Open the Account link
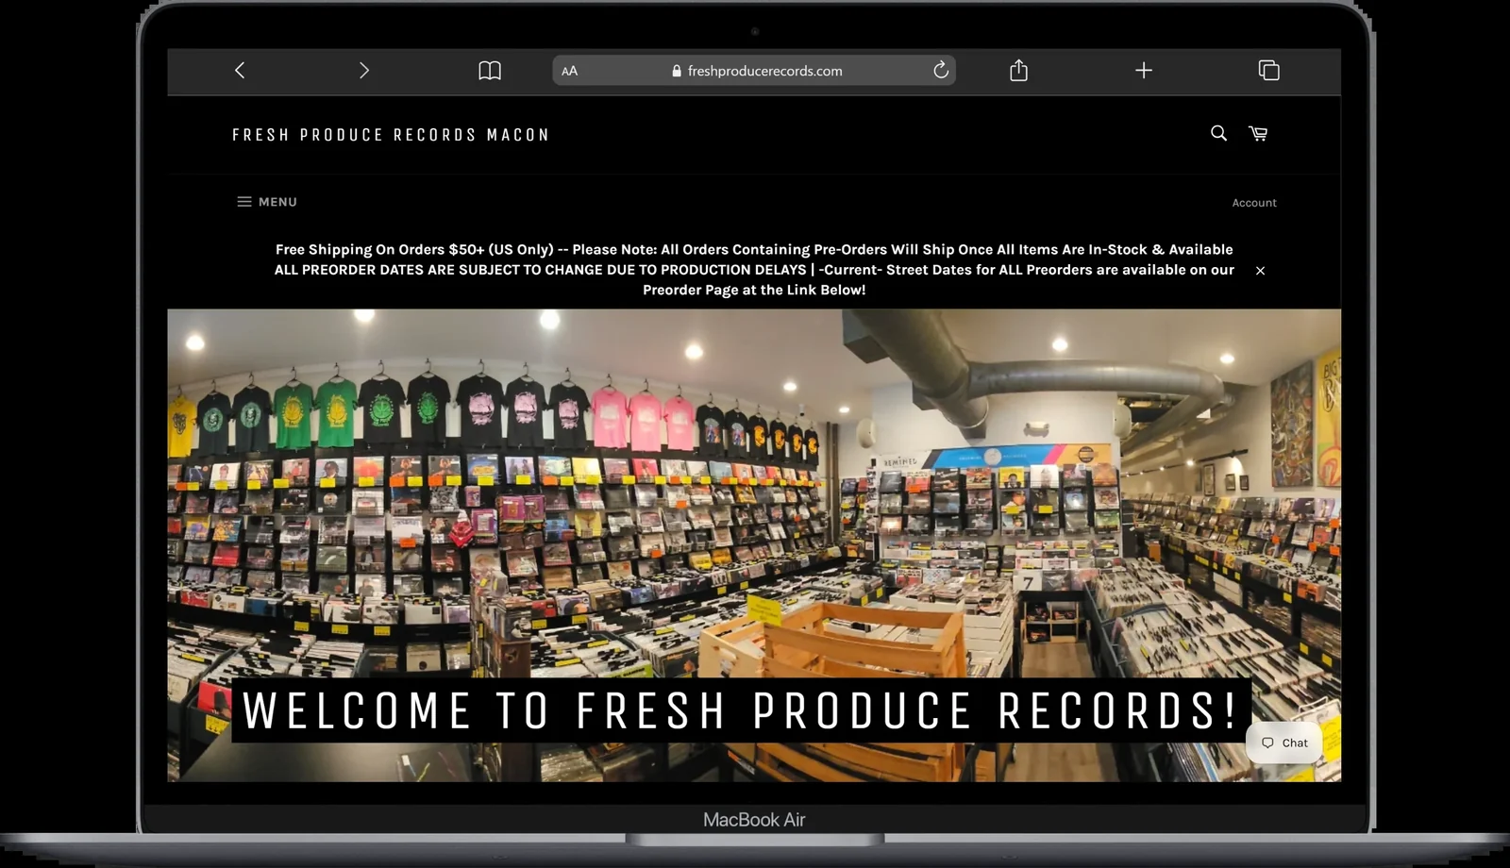This screenshot has width=1510, height=868. [1254, 203]
